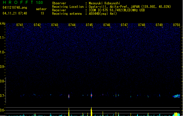Click the 0747 time marker
The image size is (183, 116).
click(124, 25)
